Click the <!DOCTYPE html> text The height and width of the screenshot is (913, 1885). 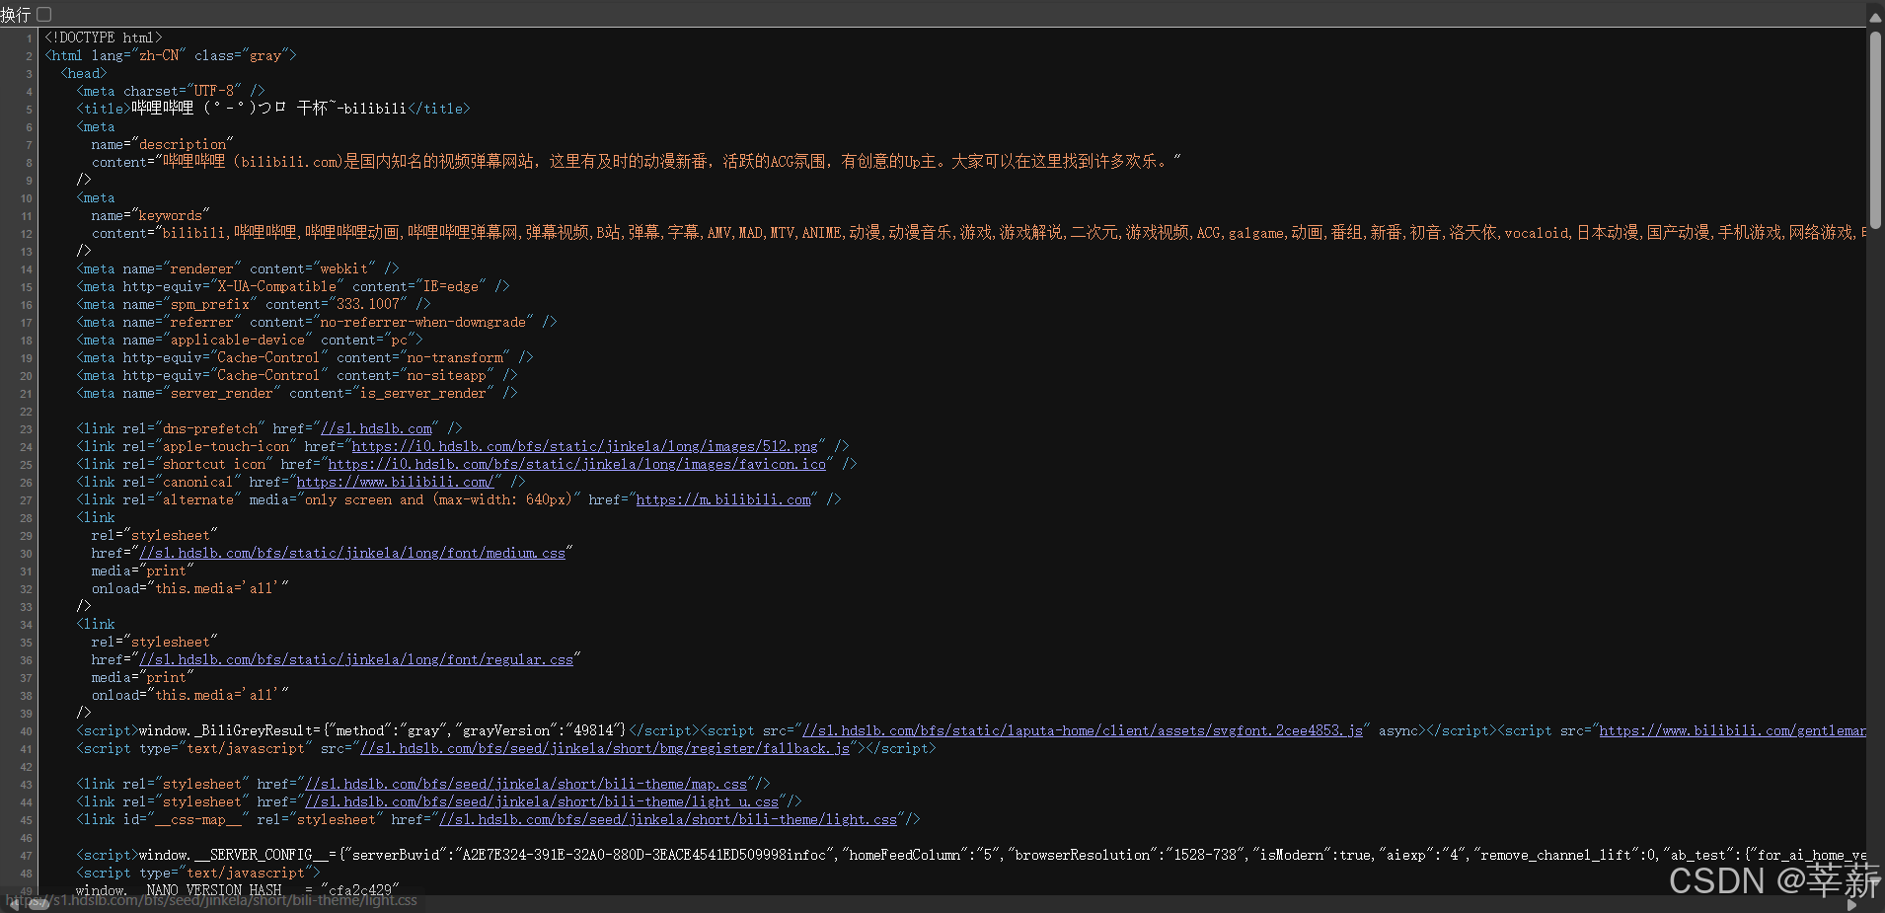104,38
